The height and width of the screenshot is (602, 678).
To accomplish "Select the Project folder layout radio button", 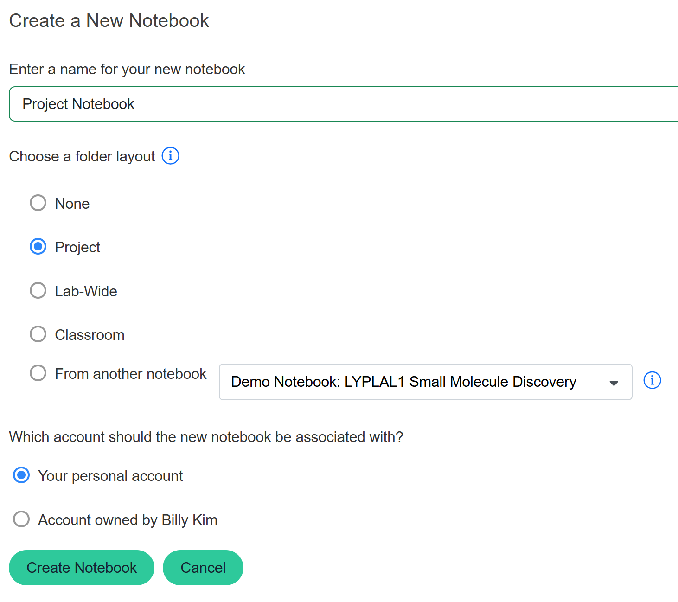I will pyautogui.click(x=38, y=246).
